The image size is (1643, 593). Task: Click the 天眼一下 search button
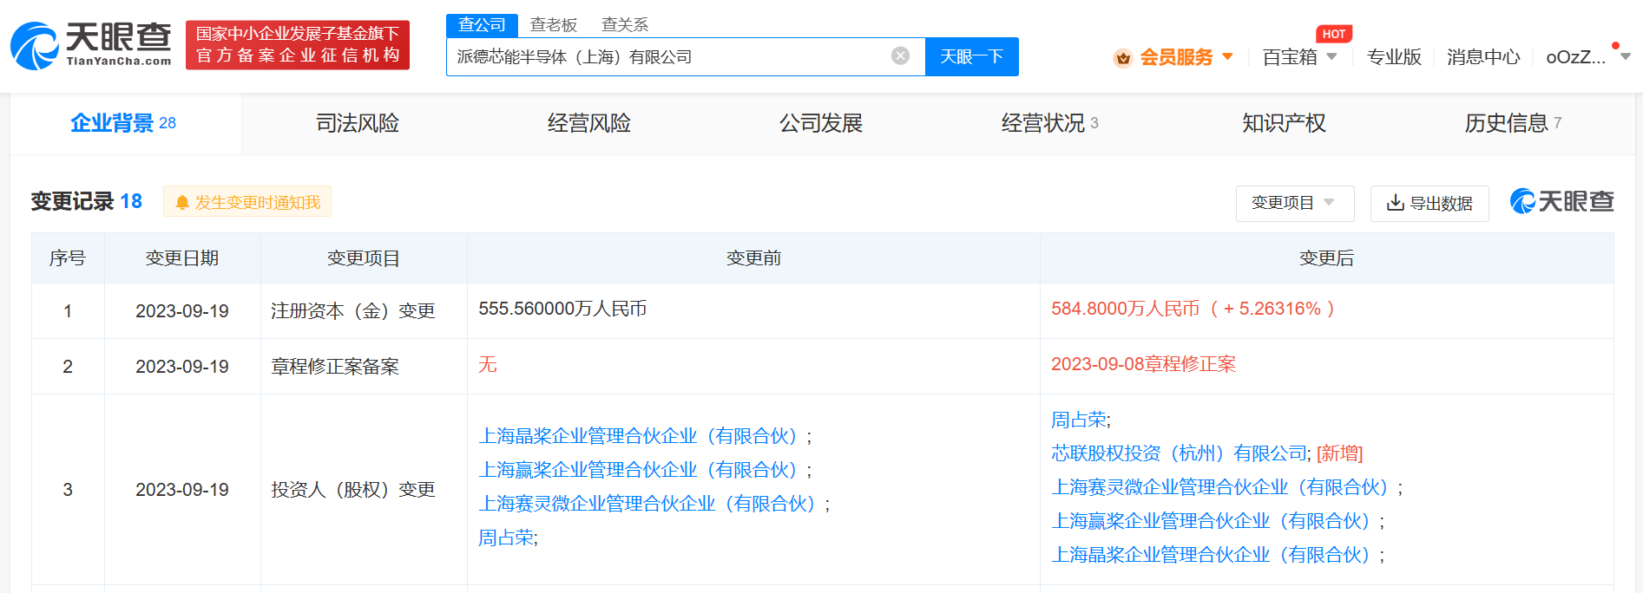click(x=972, y=56)
